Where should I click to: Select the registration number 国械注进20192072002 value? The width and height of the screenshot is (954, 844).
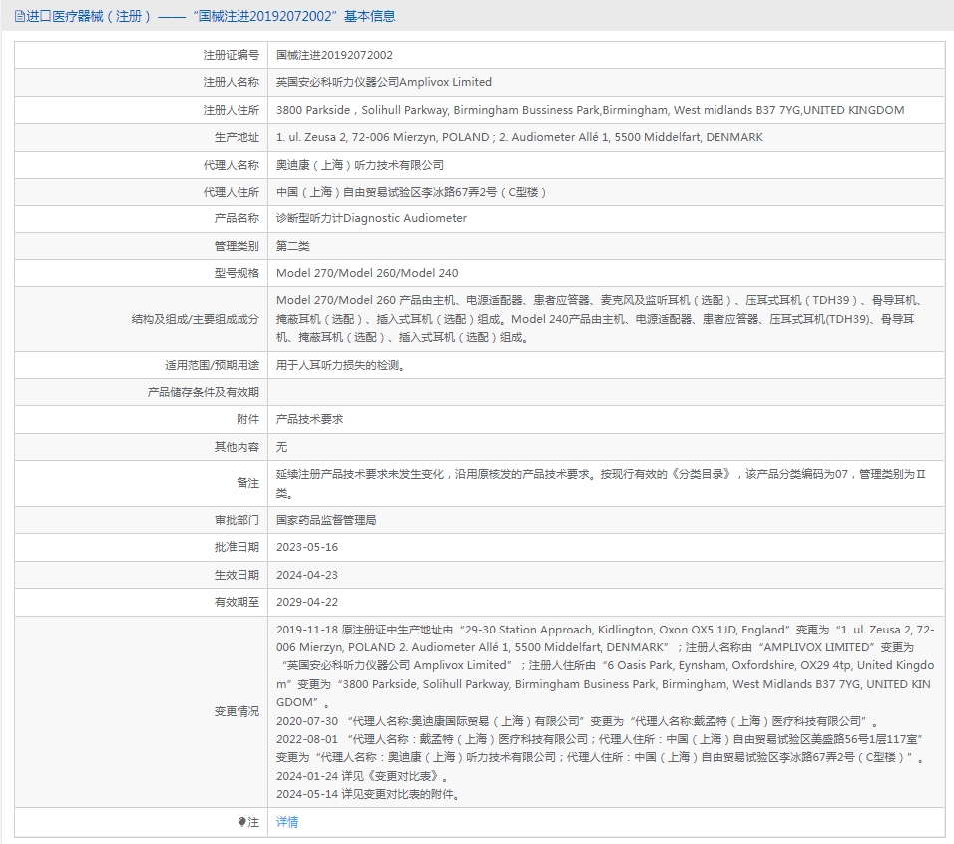point(334,55)
